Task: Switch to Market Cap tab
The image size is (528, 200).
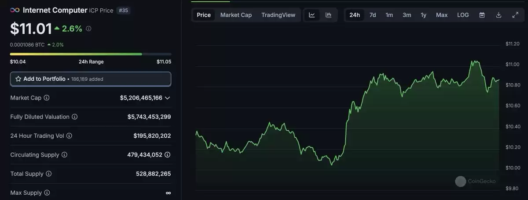Action: tap(236, 15)
